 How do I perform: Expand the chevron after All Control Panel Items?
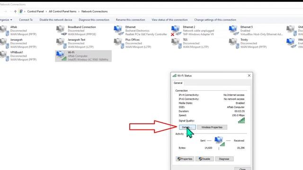click(79, 11)
